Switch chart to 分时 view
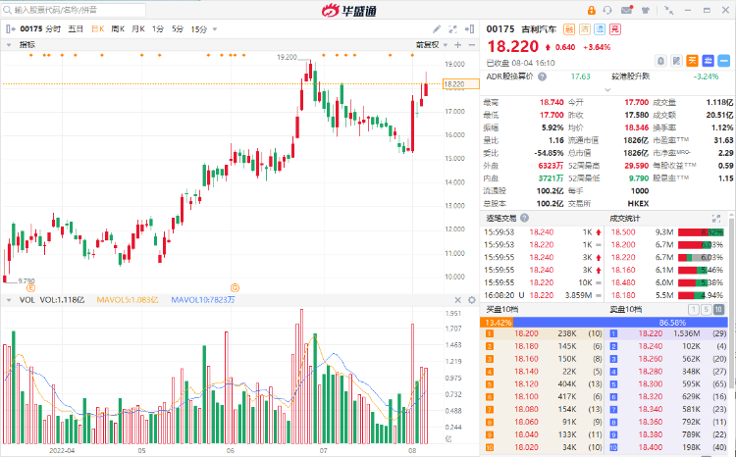Screen dimensions: 736x457 click(x=53, y=29)
